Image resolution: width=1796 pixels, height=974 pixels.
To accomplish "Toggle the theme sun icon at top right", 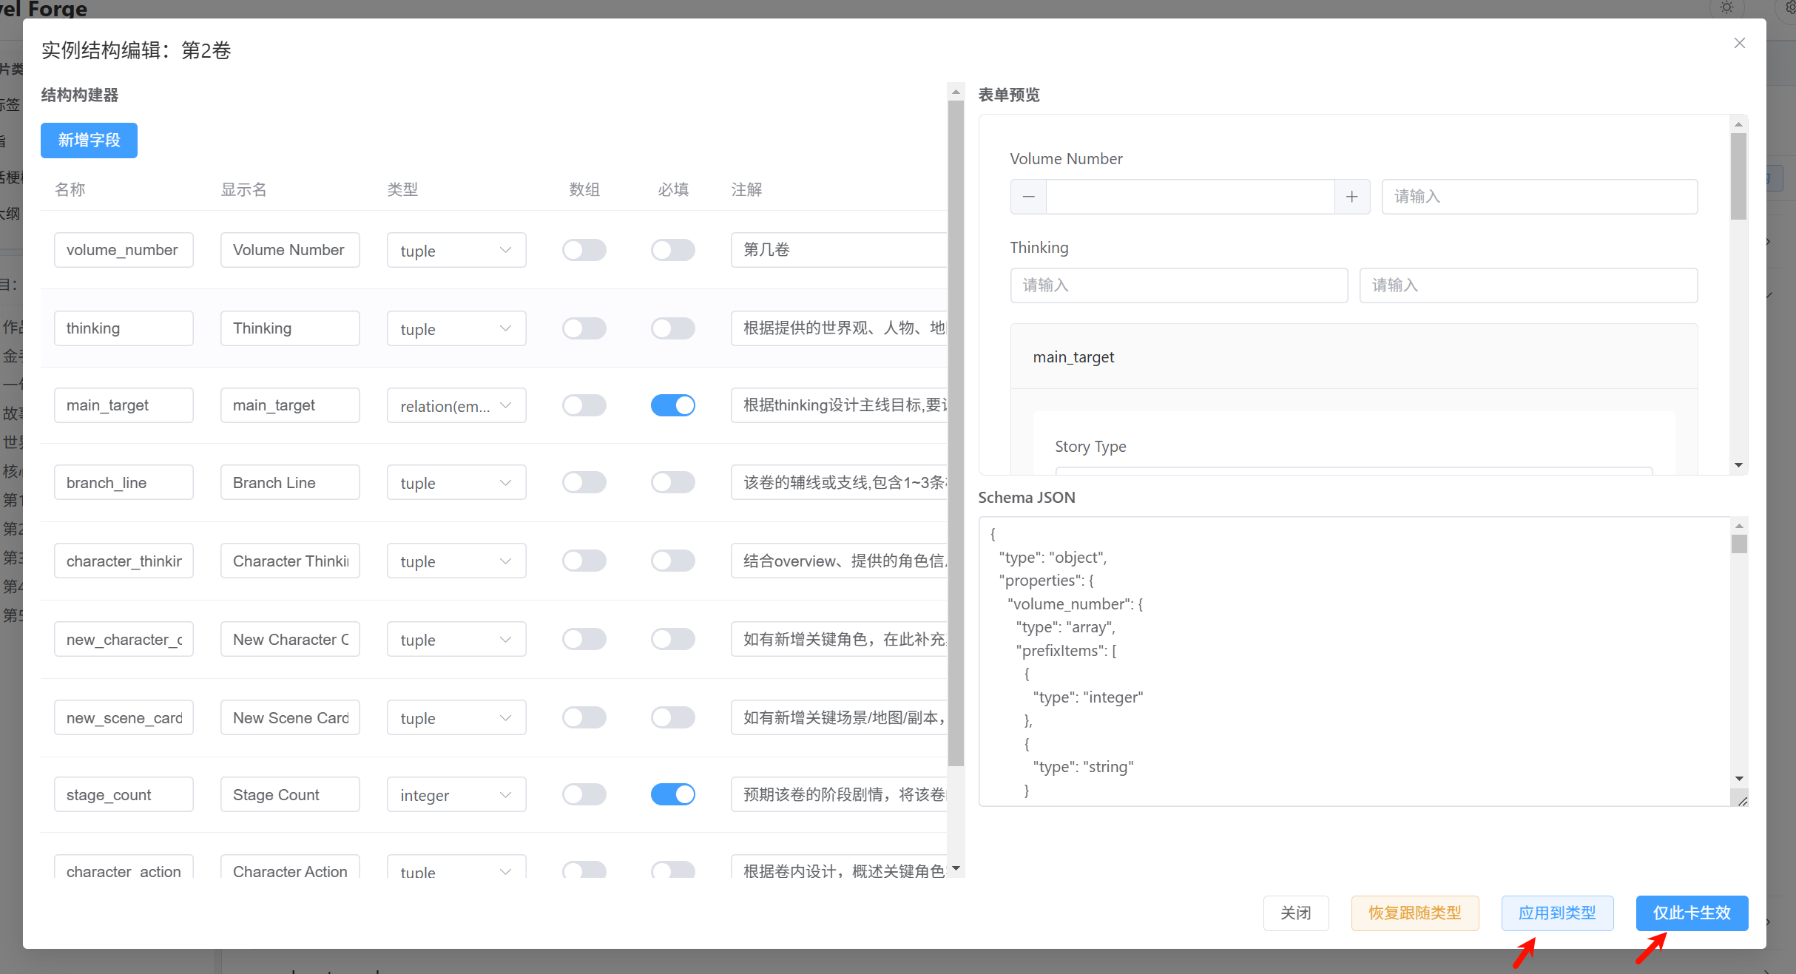I will [x=1726, y=7].
